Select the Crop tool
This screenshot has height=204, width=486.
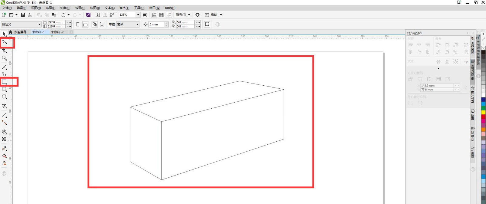[4, 51]
